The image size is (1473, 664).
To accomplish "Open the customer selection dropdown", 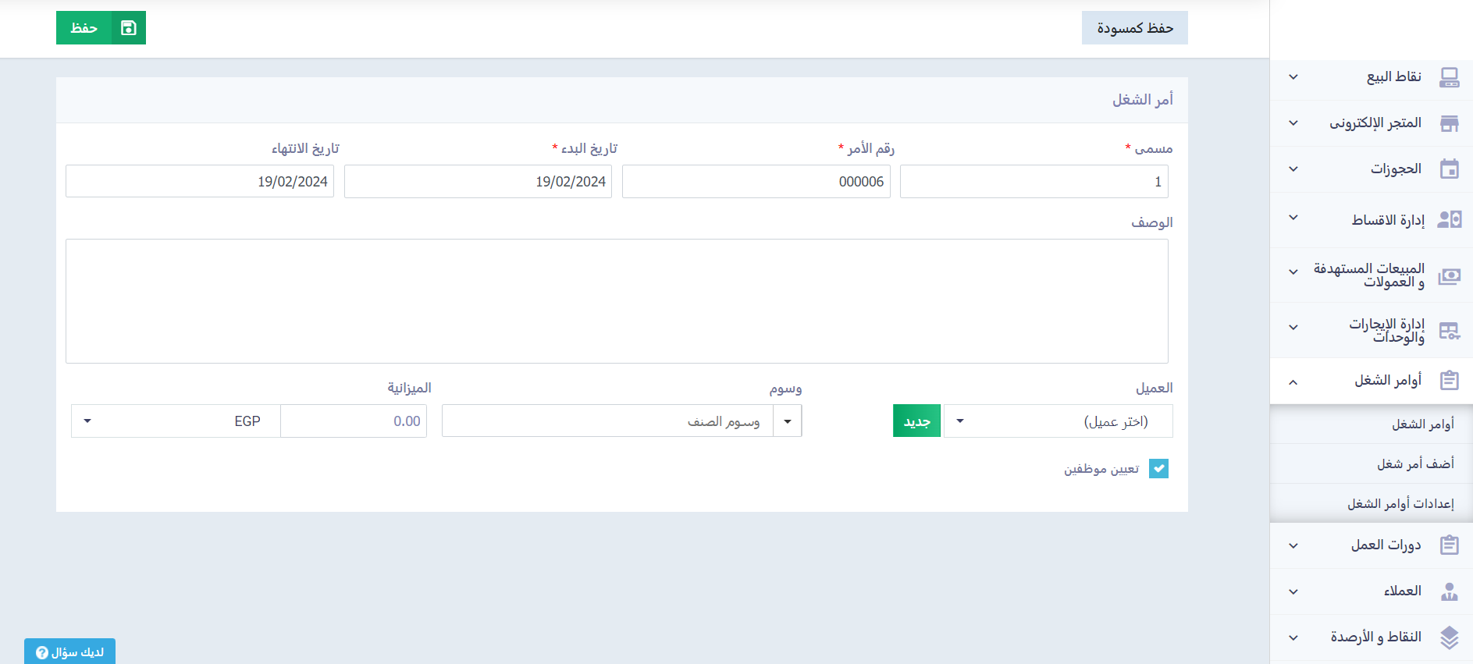I will click(x=1058, y=421).
